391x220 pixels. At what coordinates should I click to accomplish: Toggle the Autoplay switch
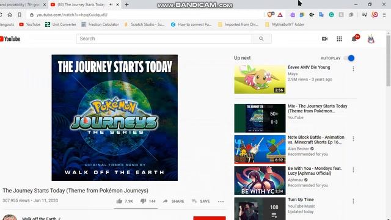(x=349, y=58)
